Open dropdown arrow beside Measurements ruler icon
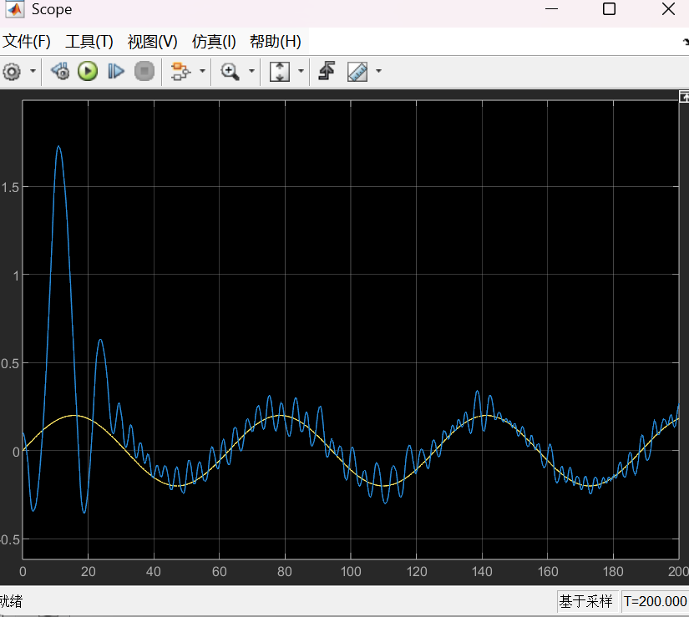 click(378, 72)
